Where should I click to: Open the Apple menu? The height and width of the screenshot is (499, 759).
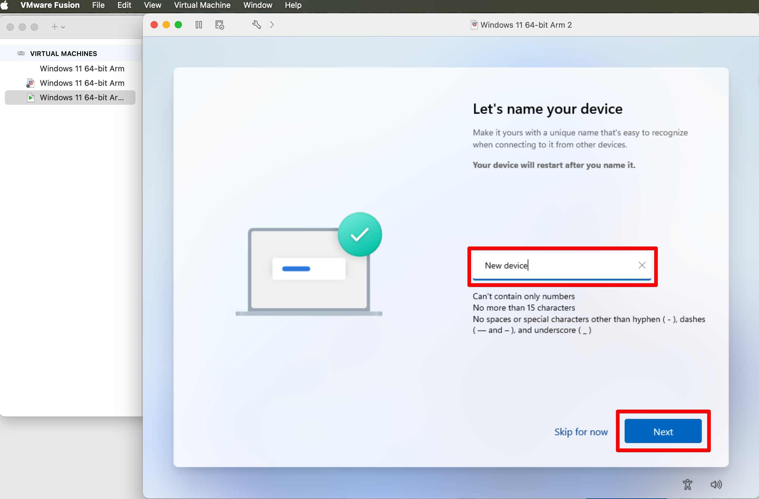pos(5,5)
